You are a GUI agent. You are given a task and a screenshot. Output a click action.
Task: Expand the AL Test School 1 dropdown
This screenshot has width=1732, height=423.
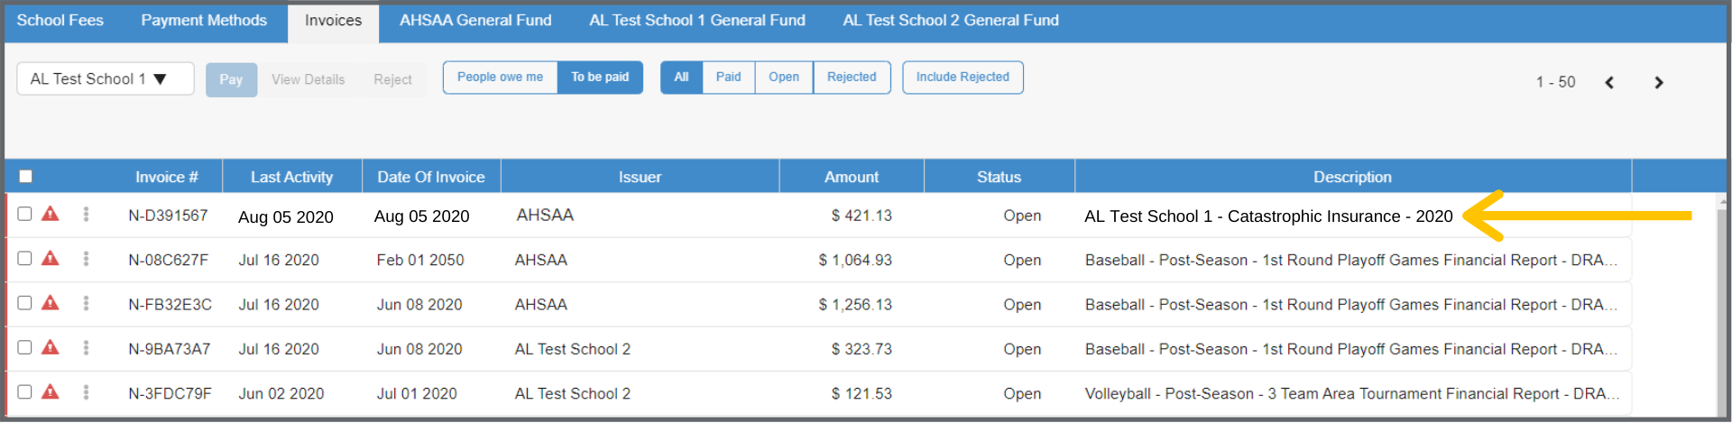pyautogui.click(x=105, y=78)
